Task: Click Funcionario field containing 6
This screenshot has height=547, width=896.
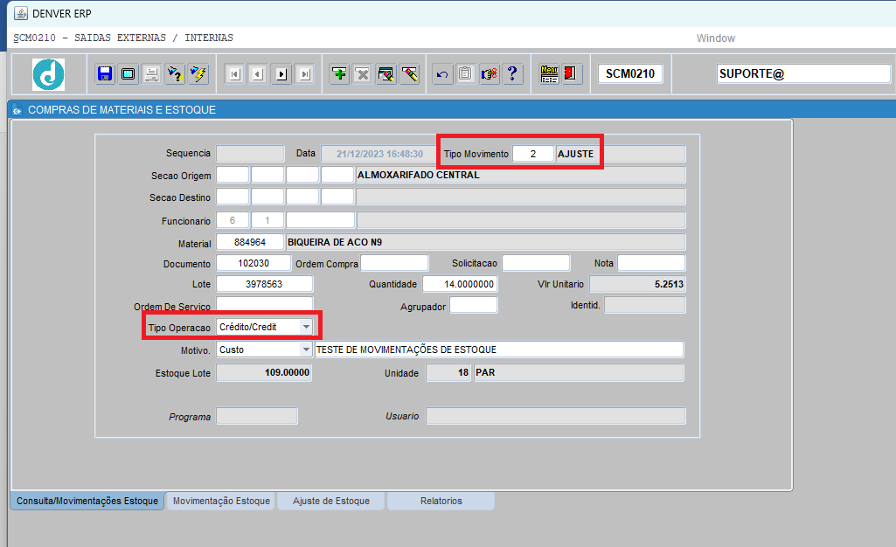Action: pyautogui.click(x=233, y=220)
